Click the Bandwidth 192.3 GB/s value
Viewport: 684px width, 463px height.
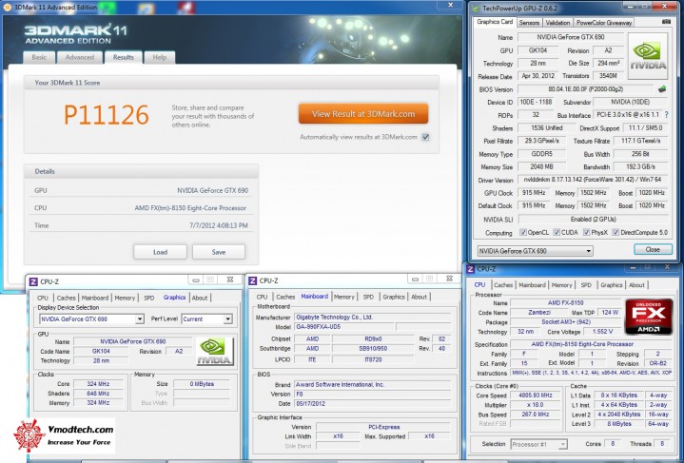pyautogui.click(x=640, y=166)
